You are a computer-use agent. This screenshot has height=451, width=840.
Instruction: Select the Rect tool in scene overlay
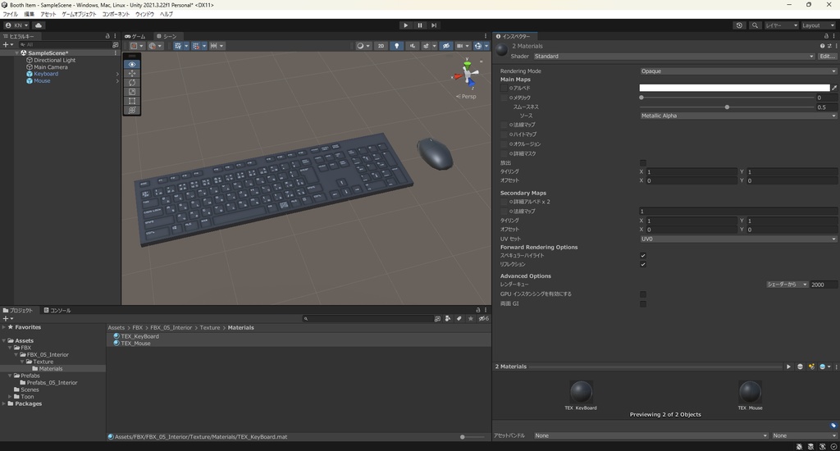132,101
